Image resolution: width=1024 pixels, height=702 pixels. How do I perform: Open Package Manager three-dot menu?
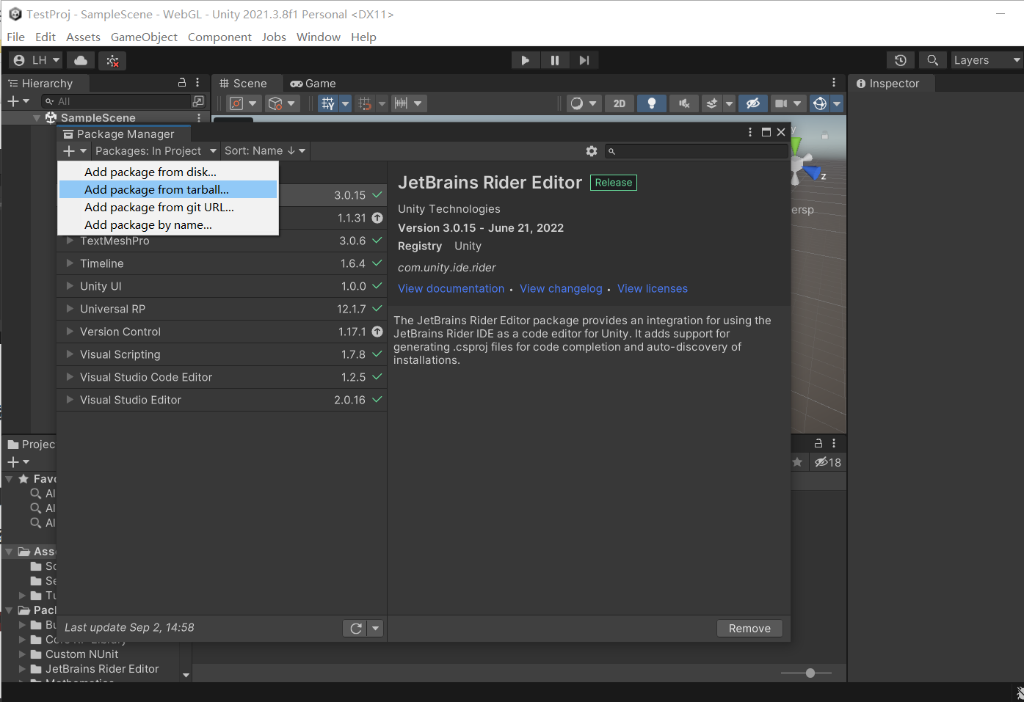tap(749, 132)
